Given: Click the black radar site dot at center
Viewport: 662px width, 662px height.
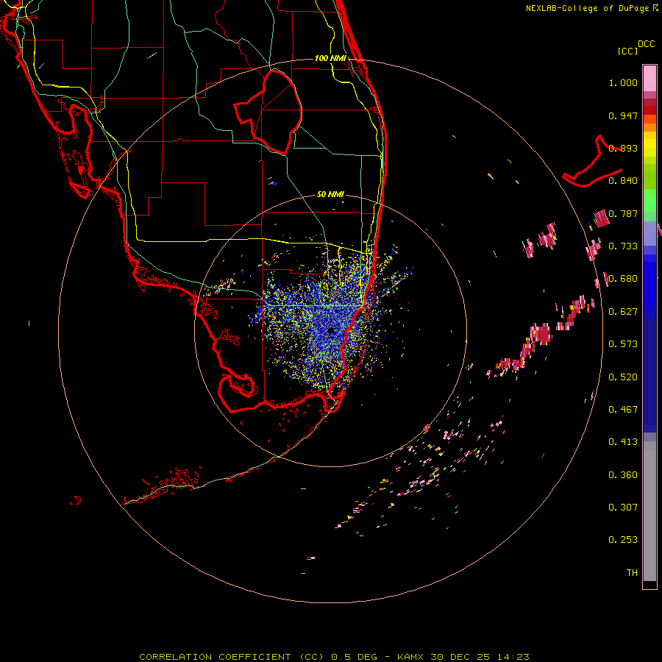Looking at the screenshot, I should tap(331, 330).
